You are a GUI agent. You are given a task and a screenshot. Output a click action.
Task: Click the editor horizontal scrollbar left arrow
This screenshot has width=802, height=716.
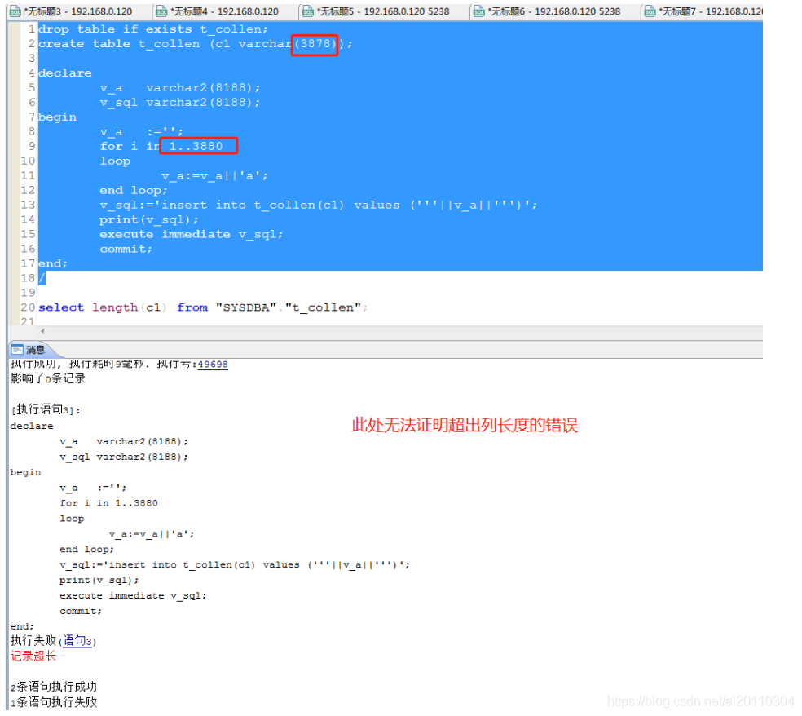point(42,331)
